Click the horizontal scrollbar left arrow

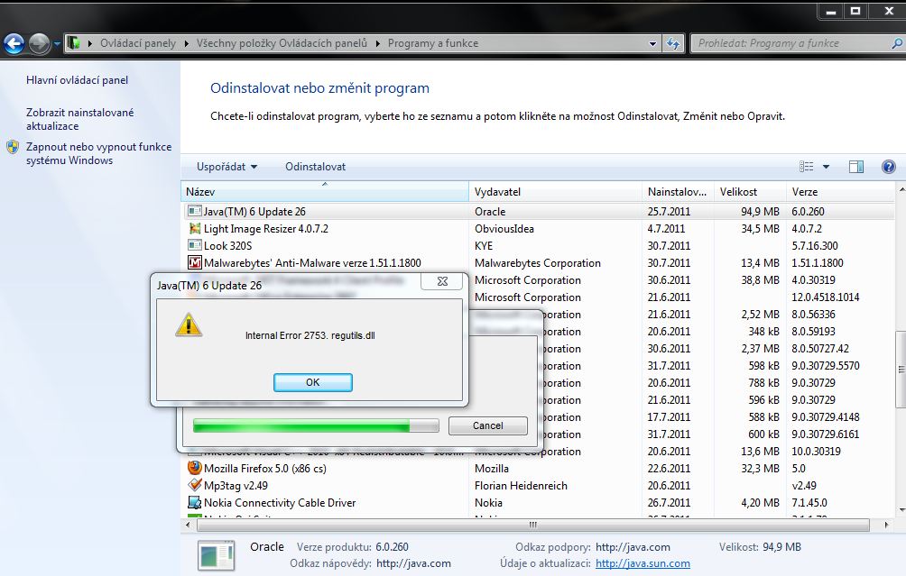click(189, 525)
